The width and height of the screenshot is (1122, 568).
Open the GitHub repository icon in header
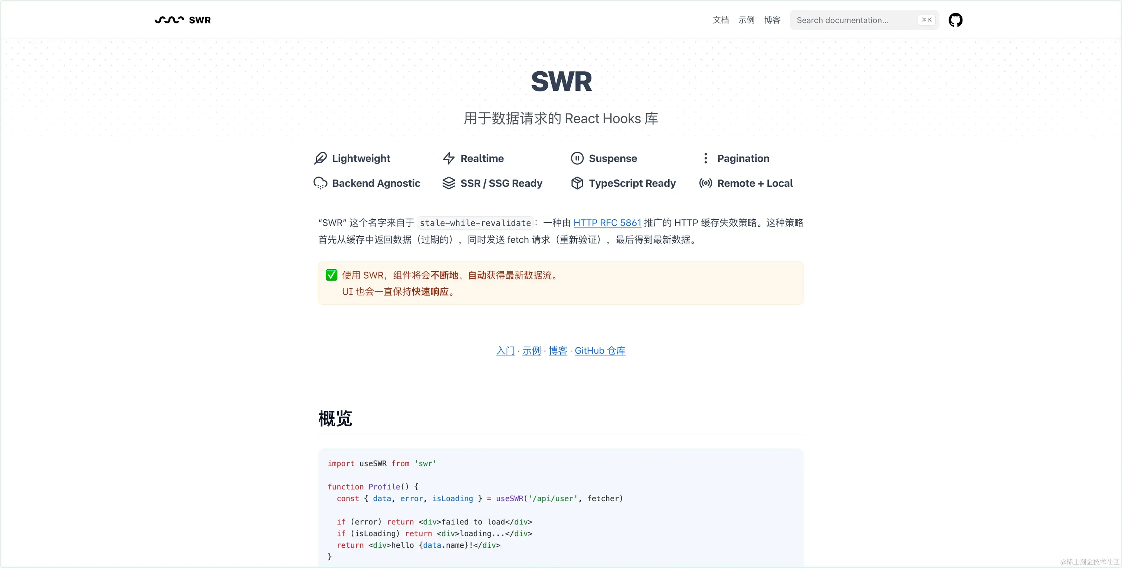click(x=955, y=20)
